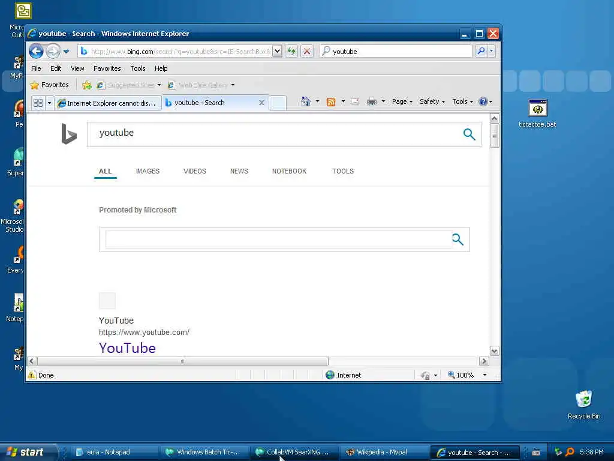This screenshot has width=614, height=461.
Task: Expand the Home button dropdown arrow
Action: pos(318,101)
